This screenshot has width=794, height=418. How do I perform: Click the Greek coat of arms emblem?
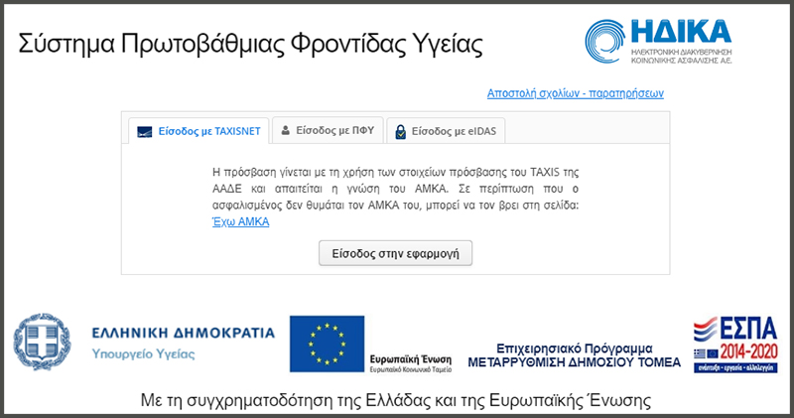point(40,341)
